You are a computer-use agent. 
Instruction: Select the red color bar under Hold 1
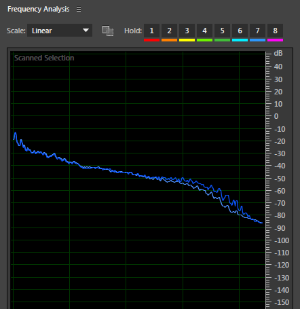[x=151, y=40]
